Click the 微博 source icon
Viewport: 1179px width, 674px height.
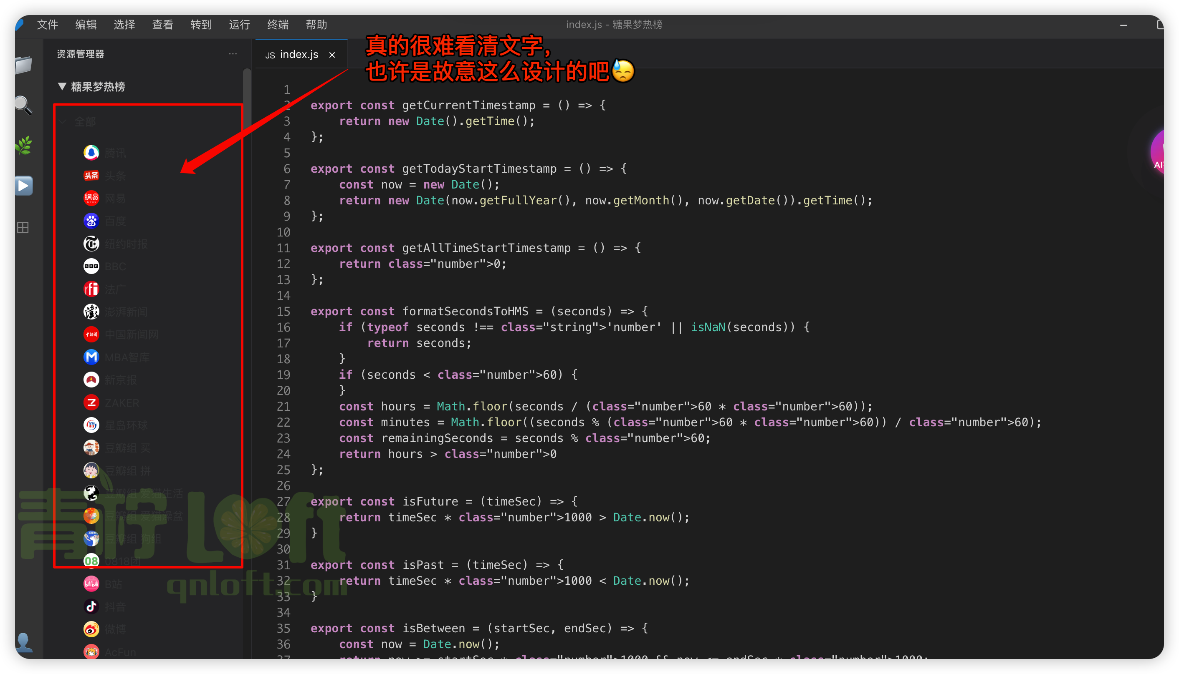91,629
